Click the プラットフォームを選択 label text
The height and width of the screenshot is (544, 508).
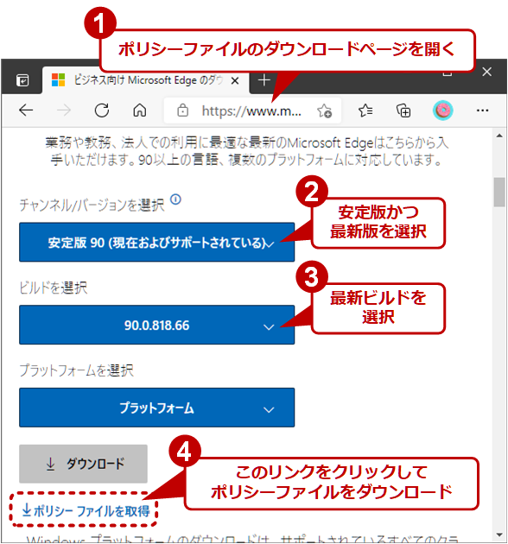click(76, 370)
